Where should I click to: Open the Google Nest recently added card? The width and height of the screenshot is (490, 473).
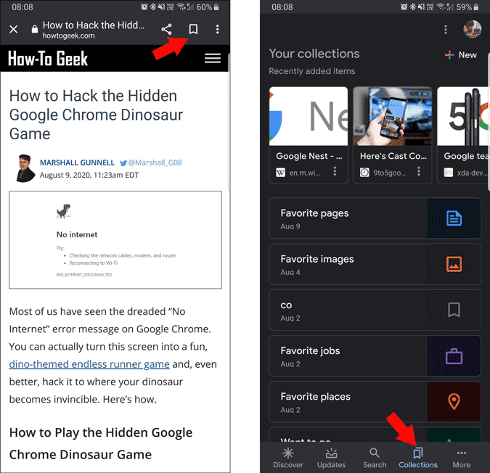[308, 135]
